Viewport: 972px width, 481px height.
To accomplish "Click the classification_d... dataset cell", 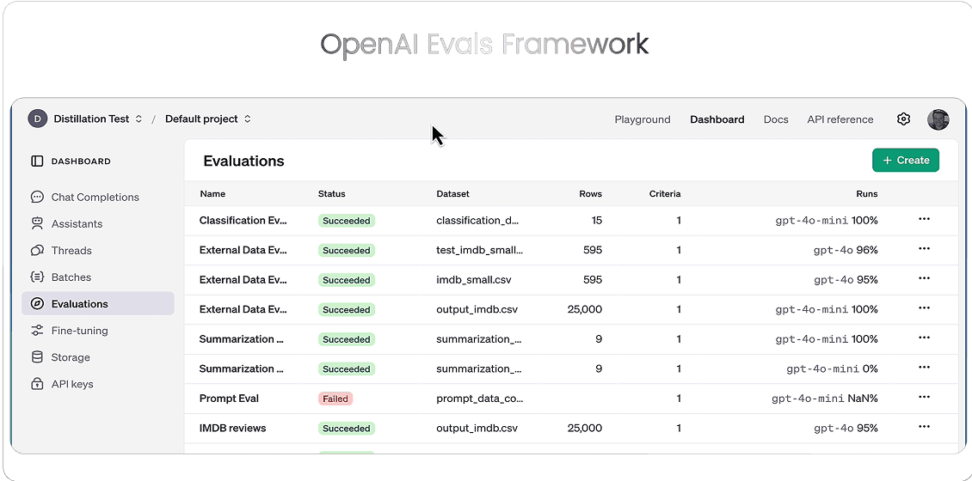I will [477, 221].
